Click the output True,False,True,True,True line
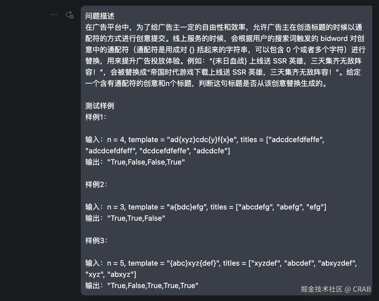The image size is (379, 301). pos(152,286)
